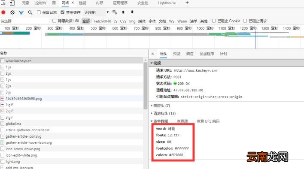The height and width of the screenshot is (169, 304).
Task: Close the 网络 tab with its ×
Action: pos(73,3)
